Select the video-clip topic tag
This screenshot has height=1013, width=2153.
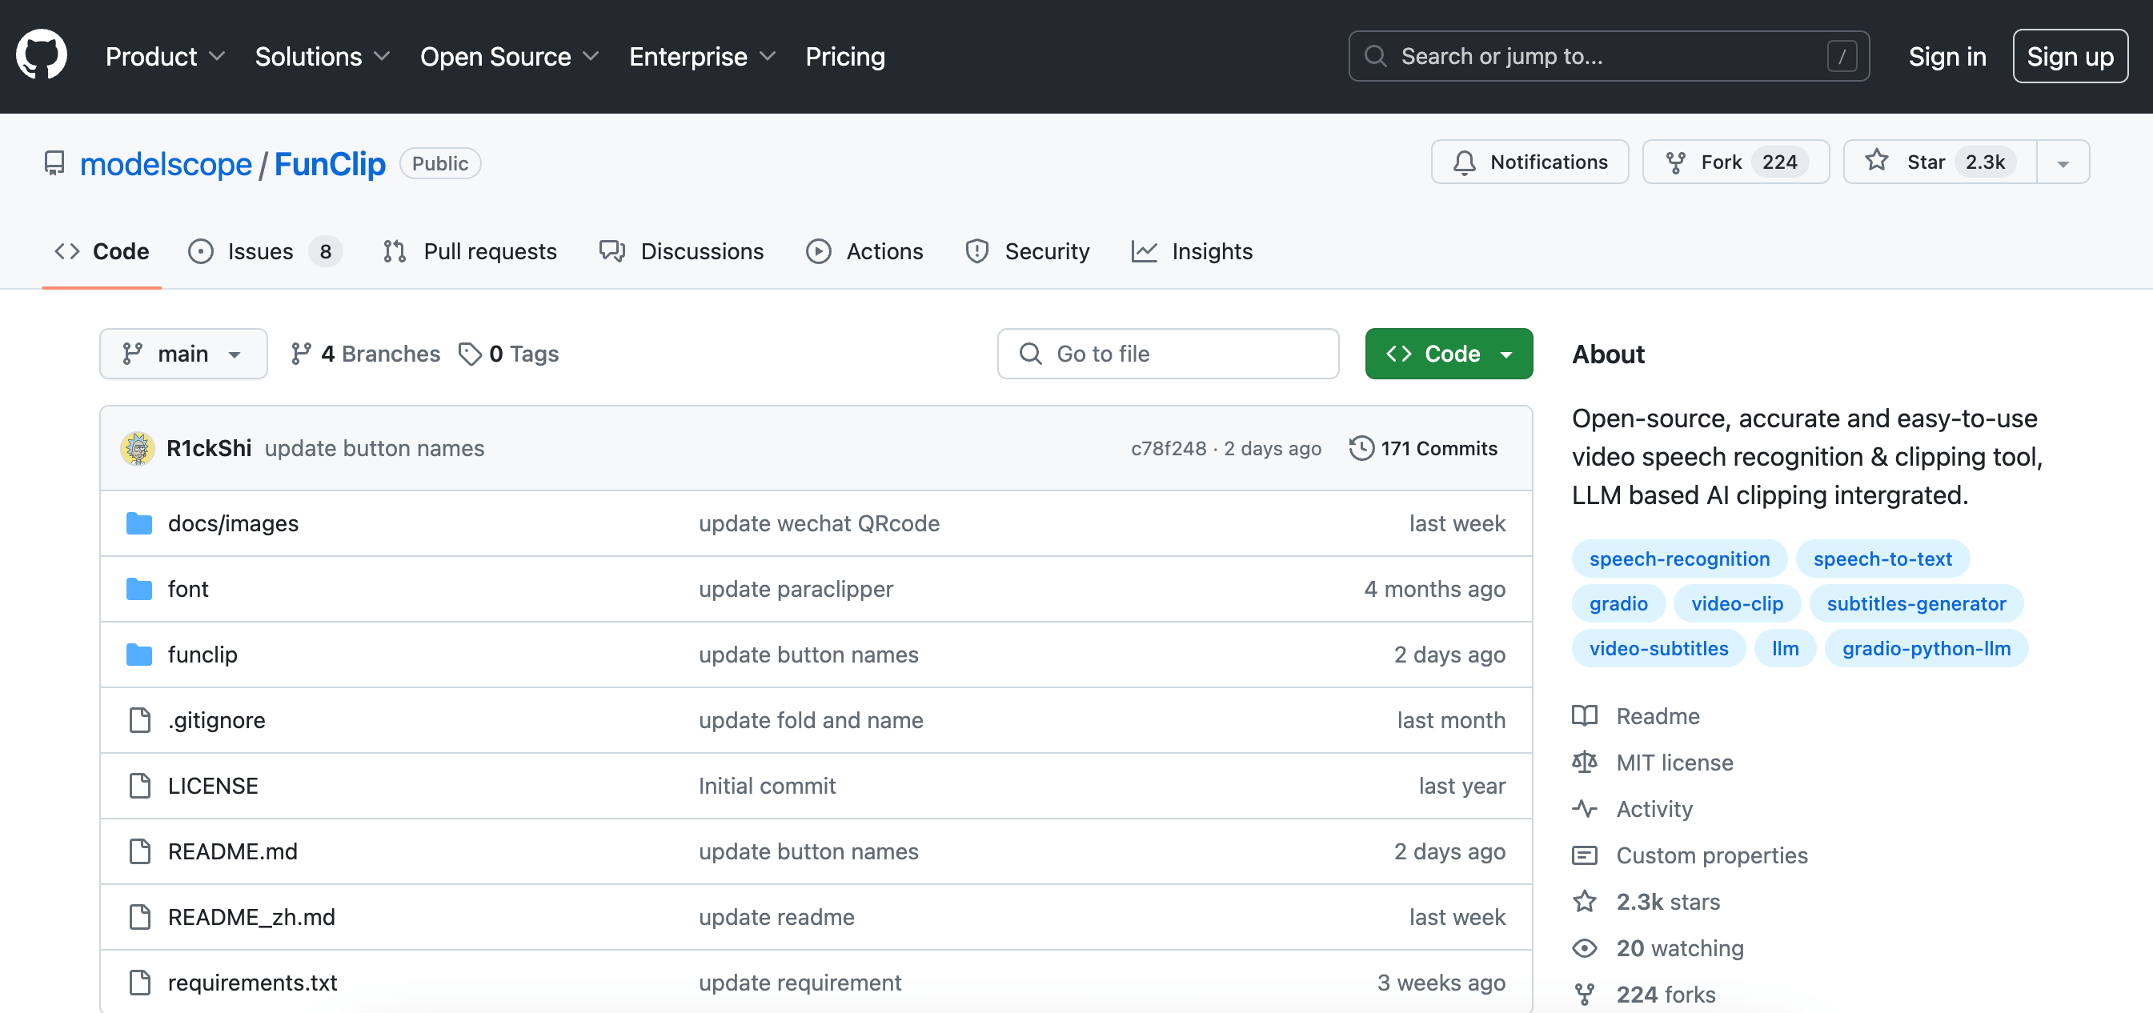click(x=1736, y=603)
